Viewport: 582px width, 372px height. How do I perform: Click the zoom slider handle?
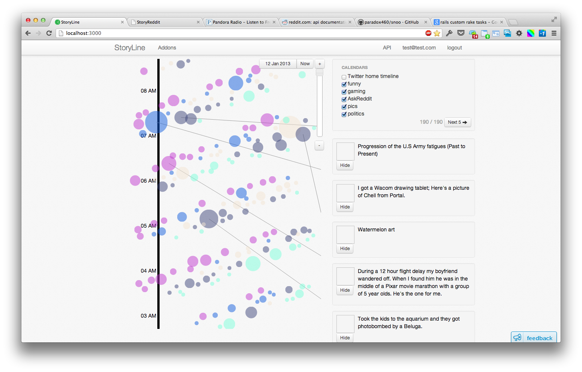[x=320, y=73]
